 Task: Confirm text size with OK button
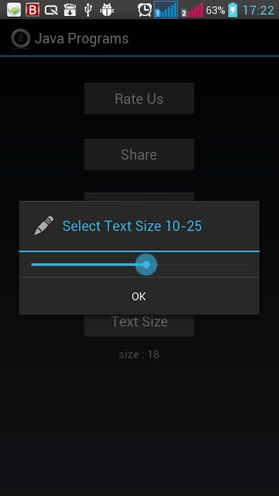click(x=139, y=296)
